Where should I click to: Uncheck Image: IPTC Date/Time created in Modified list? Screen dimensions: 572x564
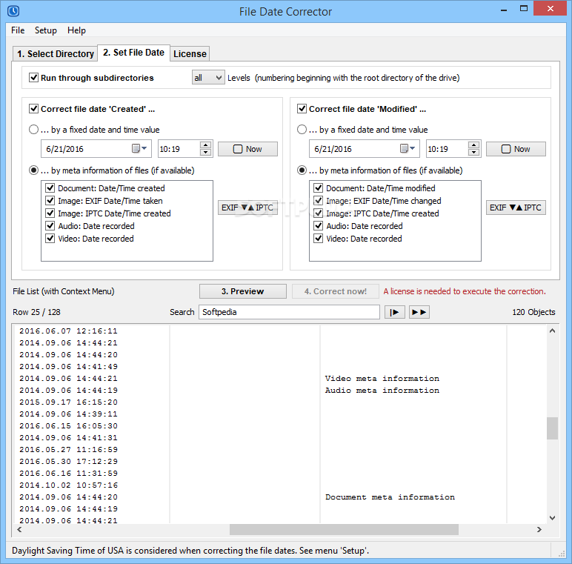coord(318,213)
